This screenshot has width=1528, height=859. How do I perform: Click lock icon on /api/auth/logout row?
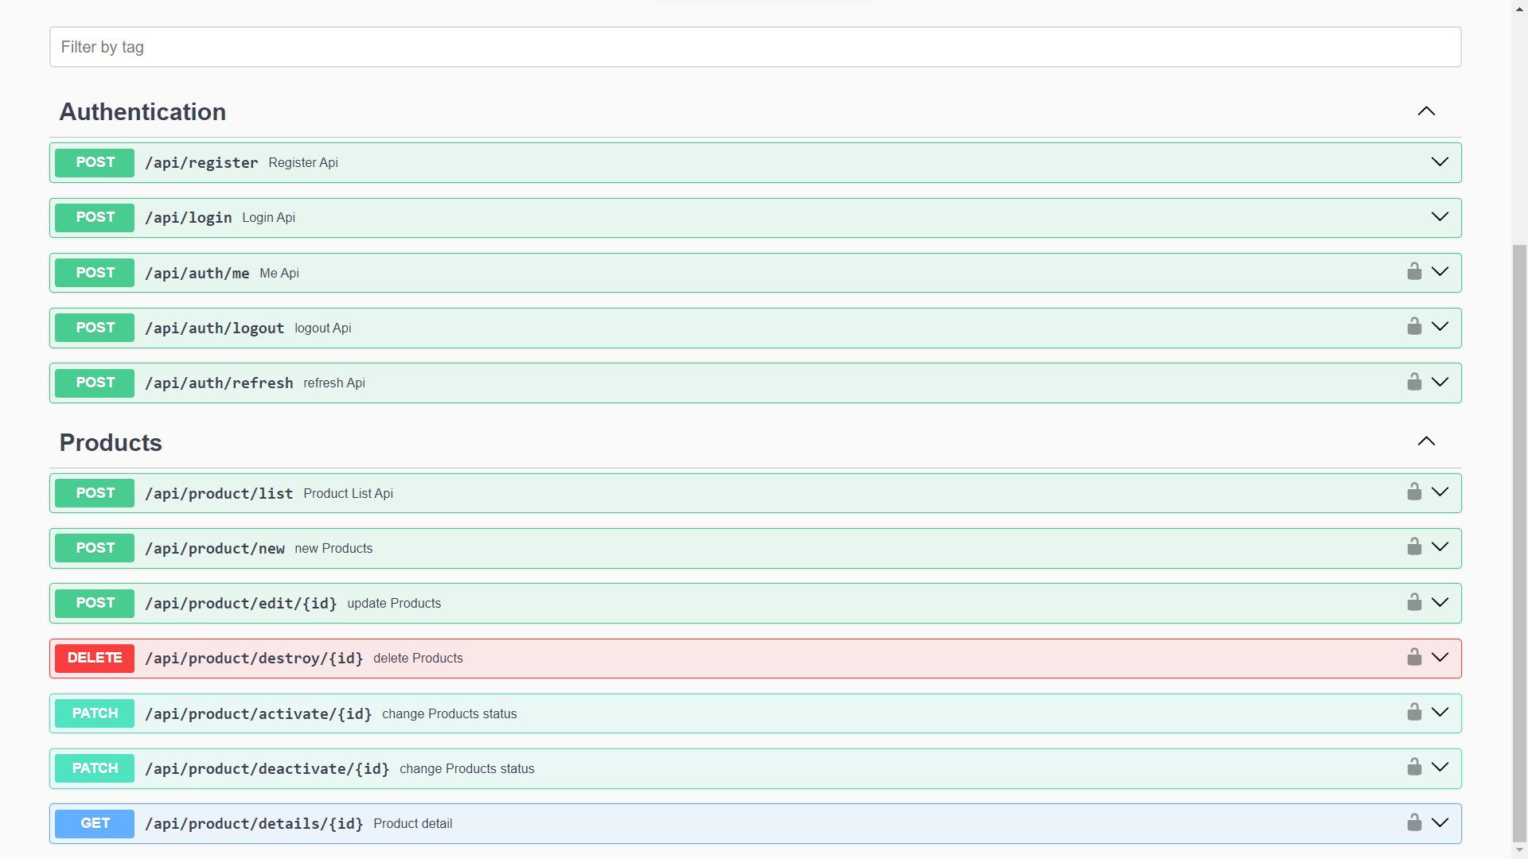click(1414, 327)
